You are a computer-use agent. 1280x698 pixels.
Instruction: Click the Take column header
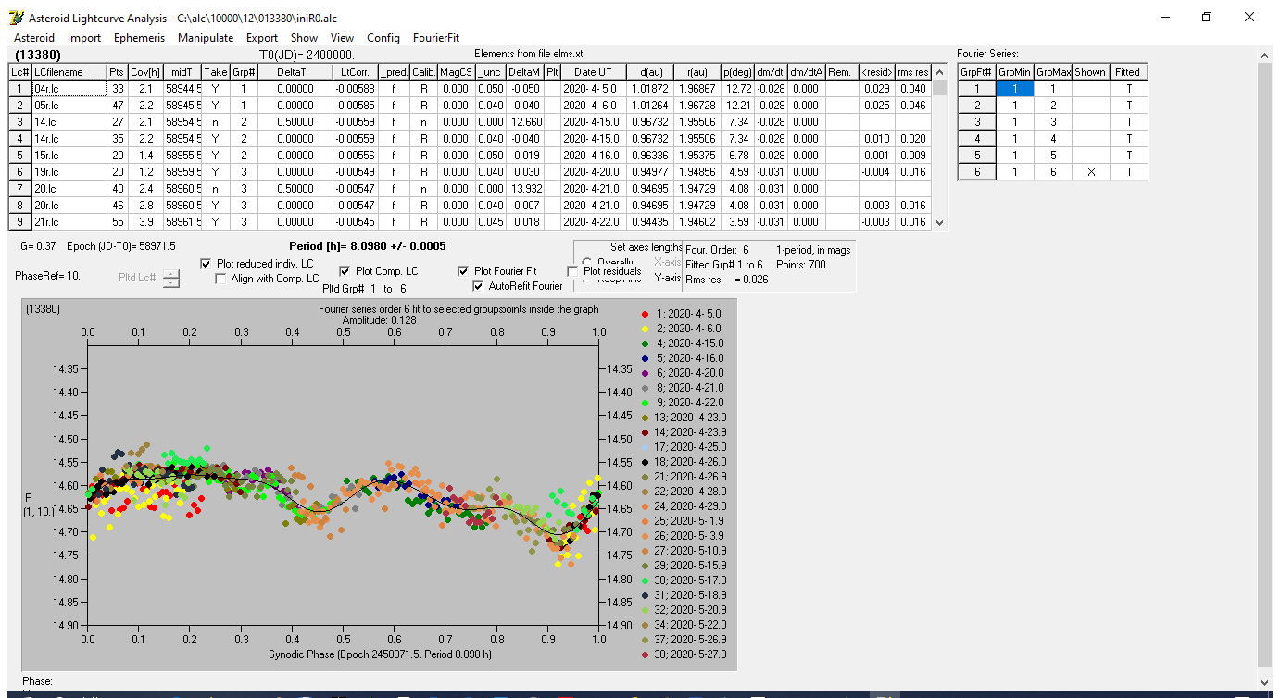[215, 72]
